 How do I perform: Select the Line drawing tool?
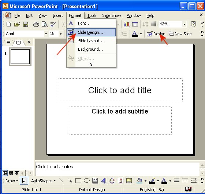[61, 181]
